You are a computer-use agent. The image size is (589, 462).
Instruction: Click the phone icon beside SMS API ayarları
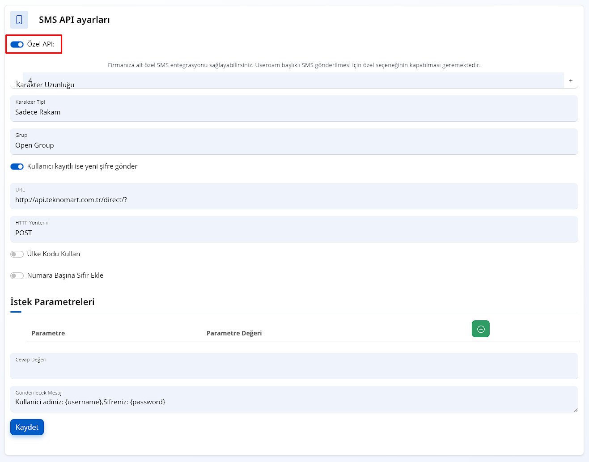(x=19, y=20)
